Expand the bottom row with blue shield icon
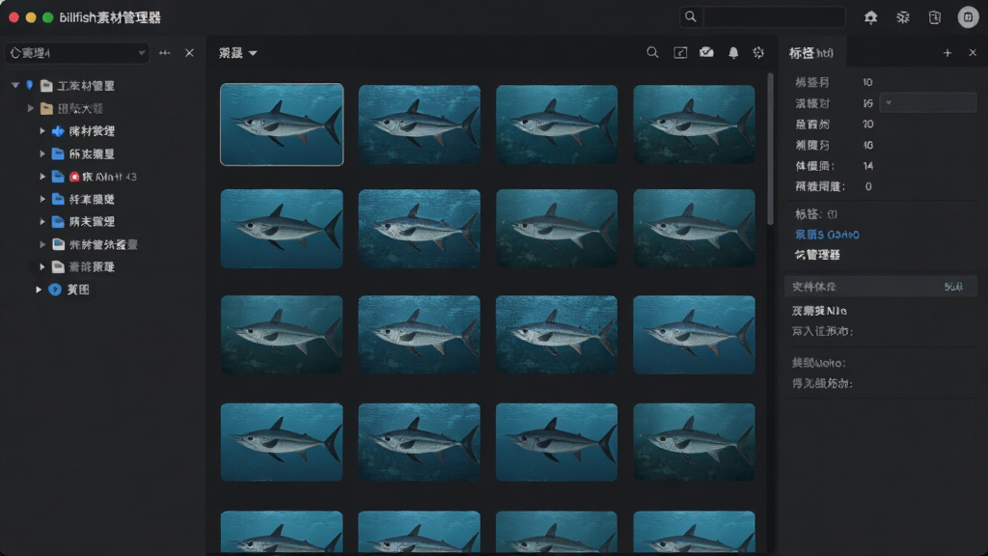Image resolution: width=988 pixels, height=556 pixels. coord(39,290)
